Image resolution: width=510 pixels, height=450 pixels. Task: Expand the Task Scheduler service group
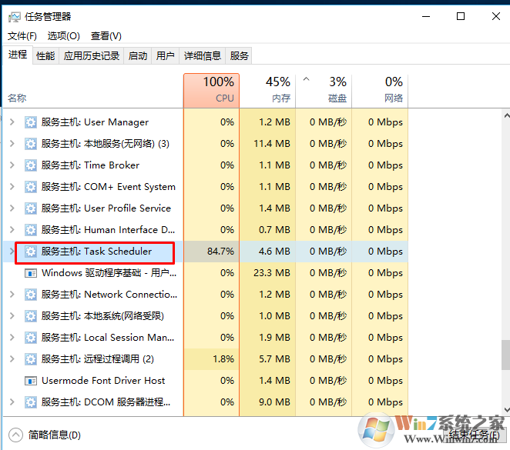12,252
